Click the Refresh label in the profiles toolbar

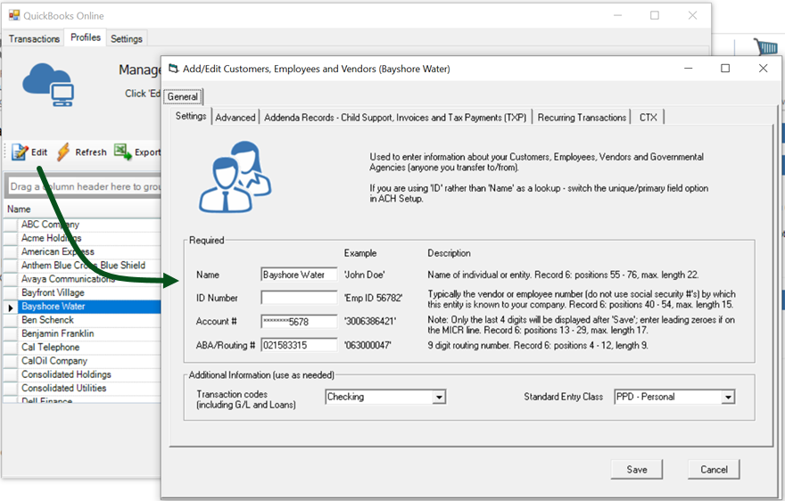(91, 152)
